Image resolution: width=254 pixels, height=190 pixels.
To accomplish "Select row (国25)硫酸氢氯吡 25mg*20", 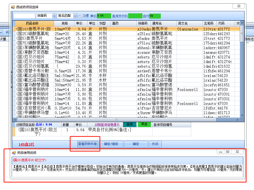I will click(126, 34).
